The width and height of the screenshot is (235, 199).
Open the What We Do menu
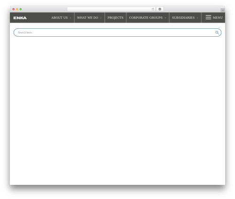tap(87, 18)
